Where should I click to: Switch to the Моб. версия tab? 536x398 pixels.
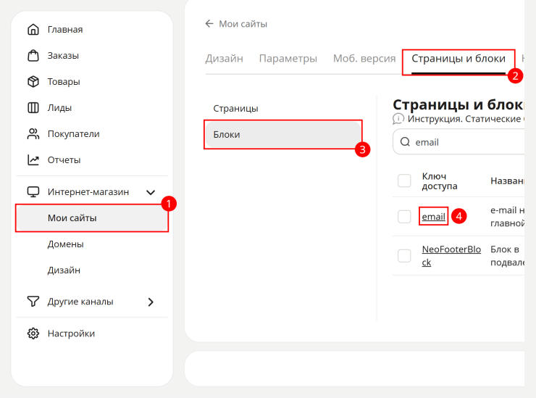[x=364, y=59]
